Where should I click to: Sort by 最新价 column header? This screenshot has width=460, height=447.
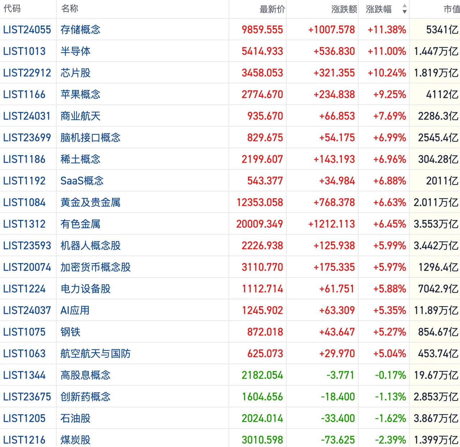click(x=272, y=9)
